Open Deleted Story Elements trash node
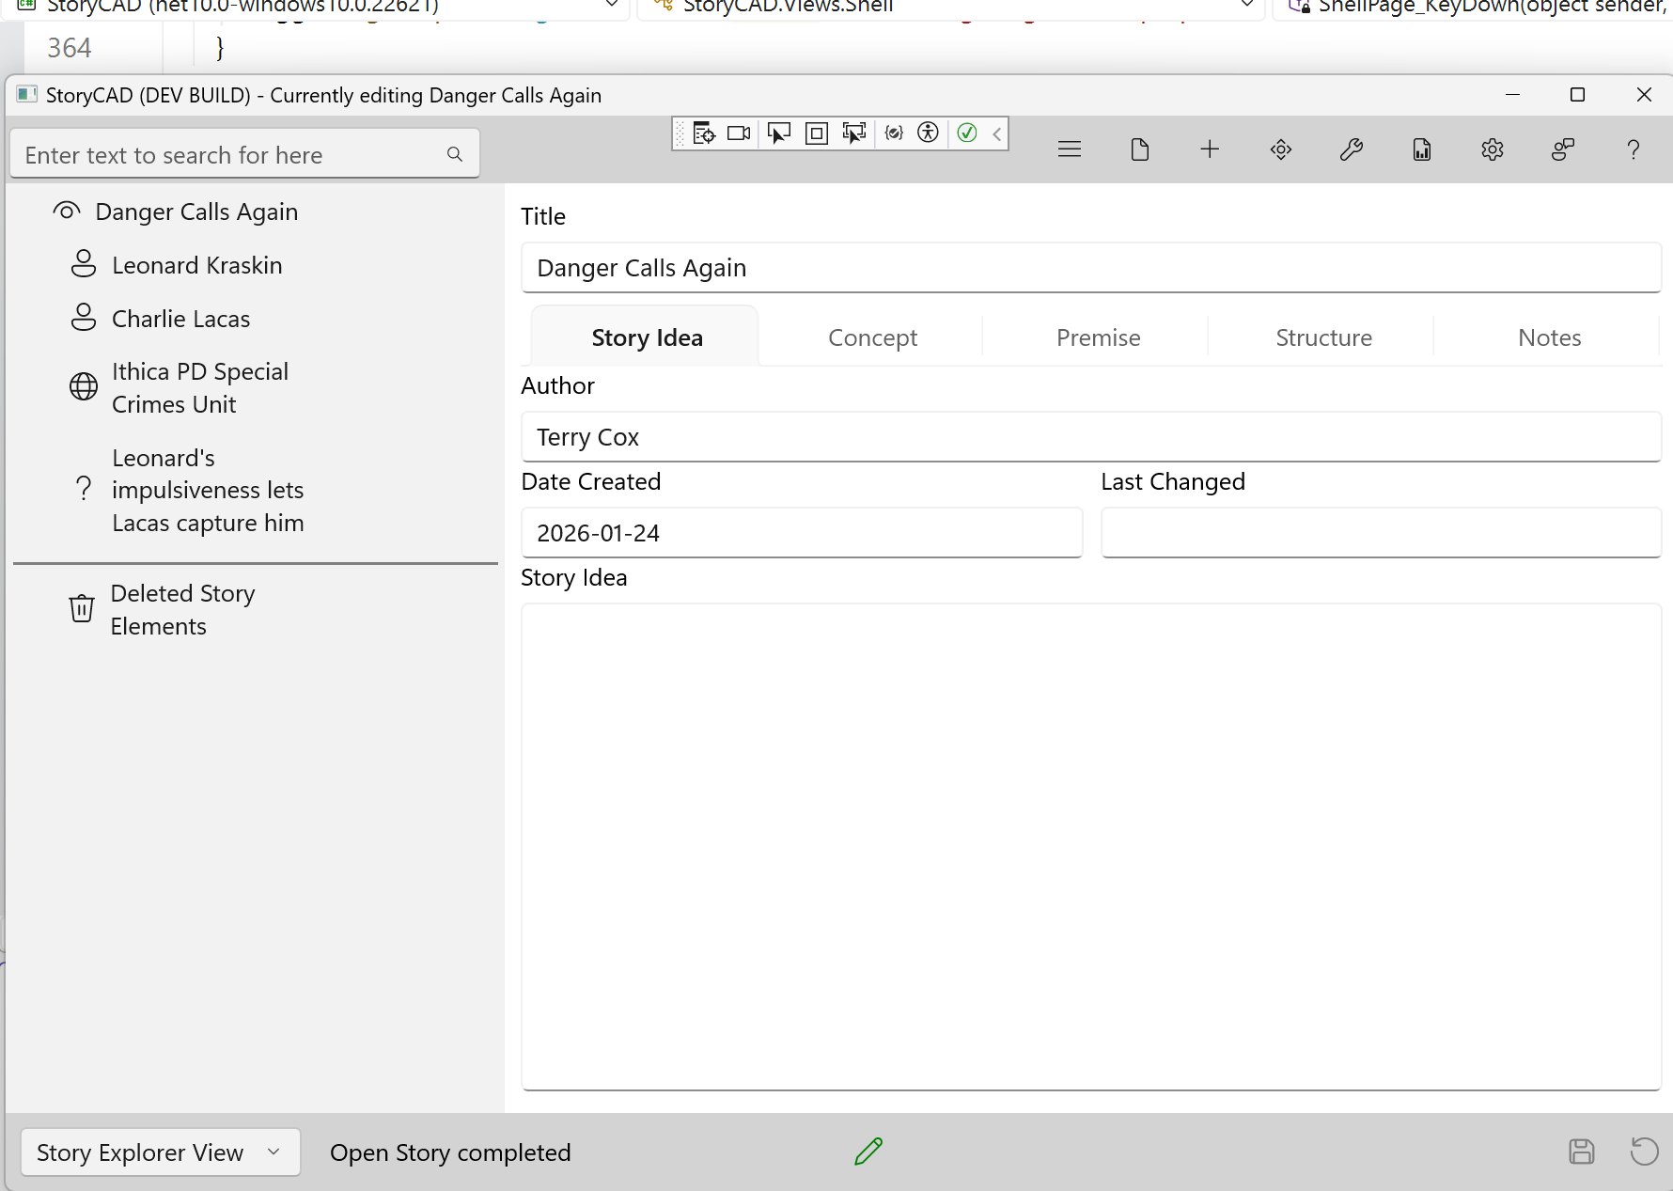This screenshot has height=1191, width=1673. (182, 610)
